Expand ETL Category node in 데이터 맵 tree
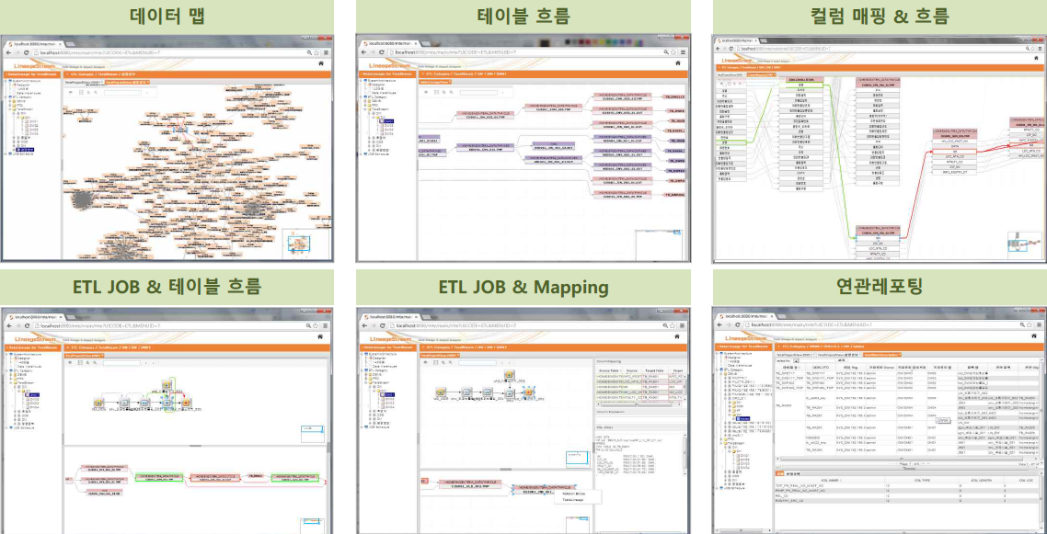Image resolution: width=1047 pixels, height=534 pixels. 6,97
